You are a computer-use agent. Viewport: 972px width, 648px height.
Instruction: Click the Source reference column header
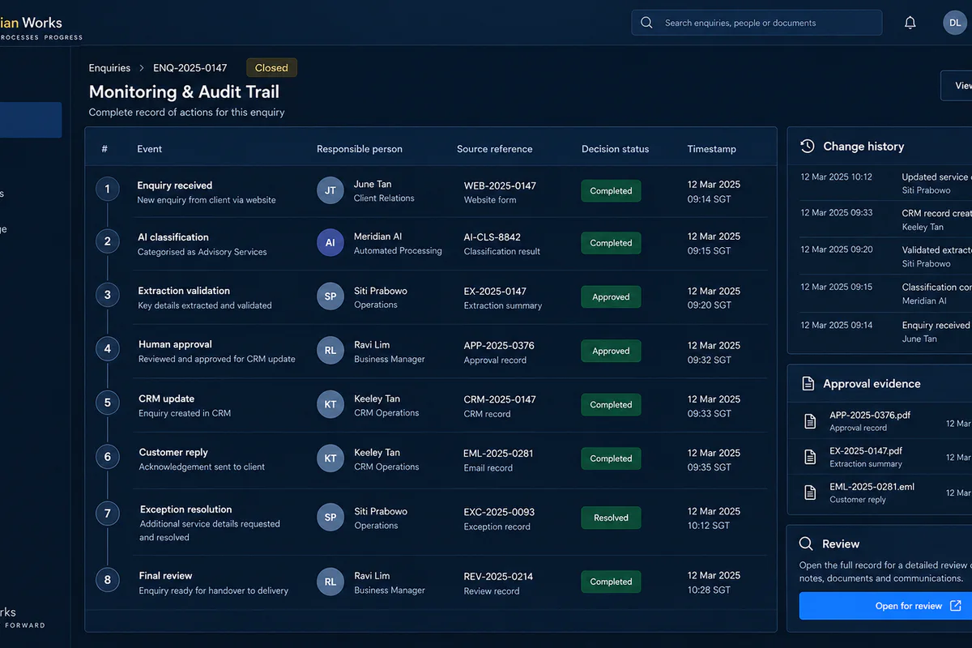[495, 149]
